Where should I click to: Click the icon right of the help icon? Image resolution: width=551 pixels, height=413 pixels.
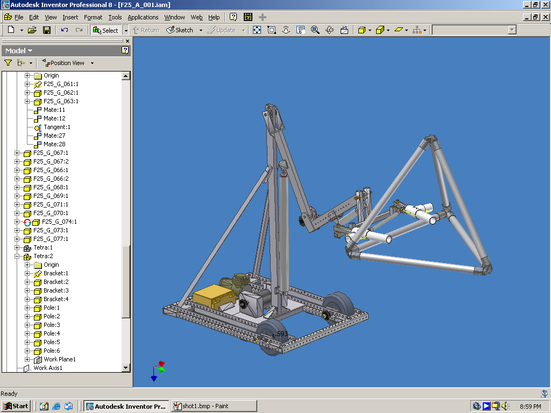click(x=248, y=17)
